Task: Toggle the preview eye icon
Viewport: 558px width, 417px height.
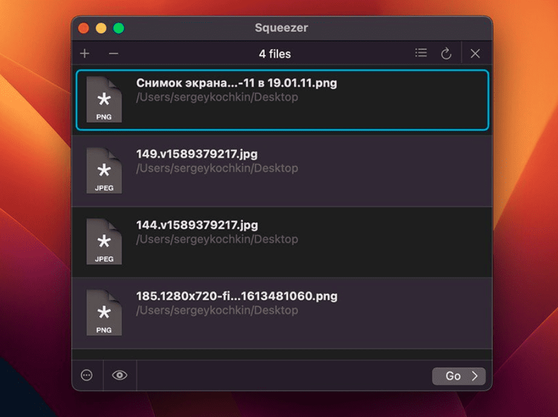Action: coord(120,375)
